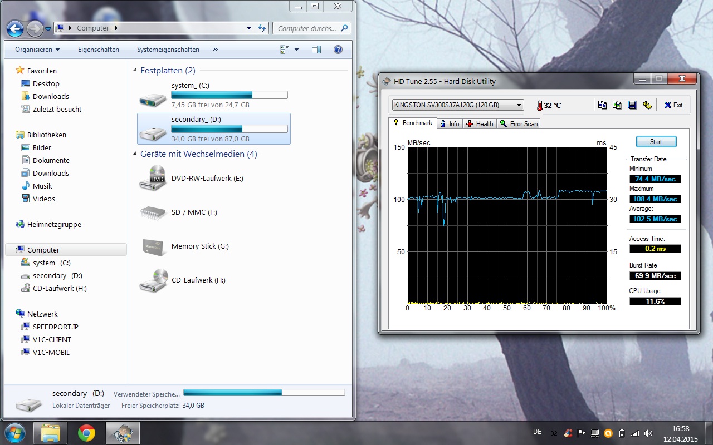The width and height of the screenshot is (713, 445).
Task: Click the Explorer forward navigation arrow
Action: pos(35,28)
